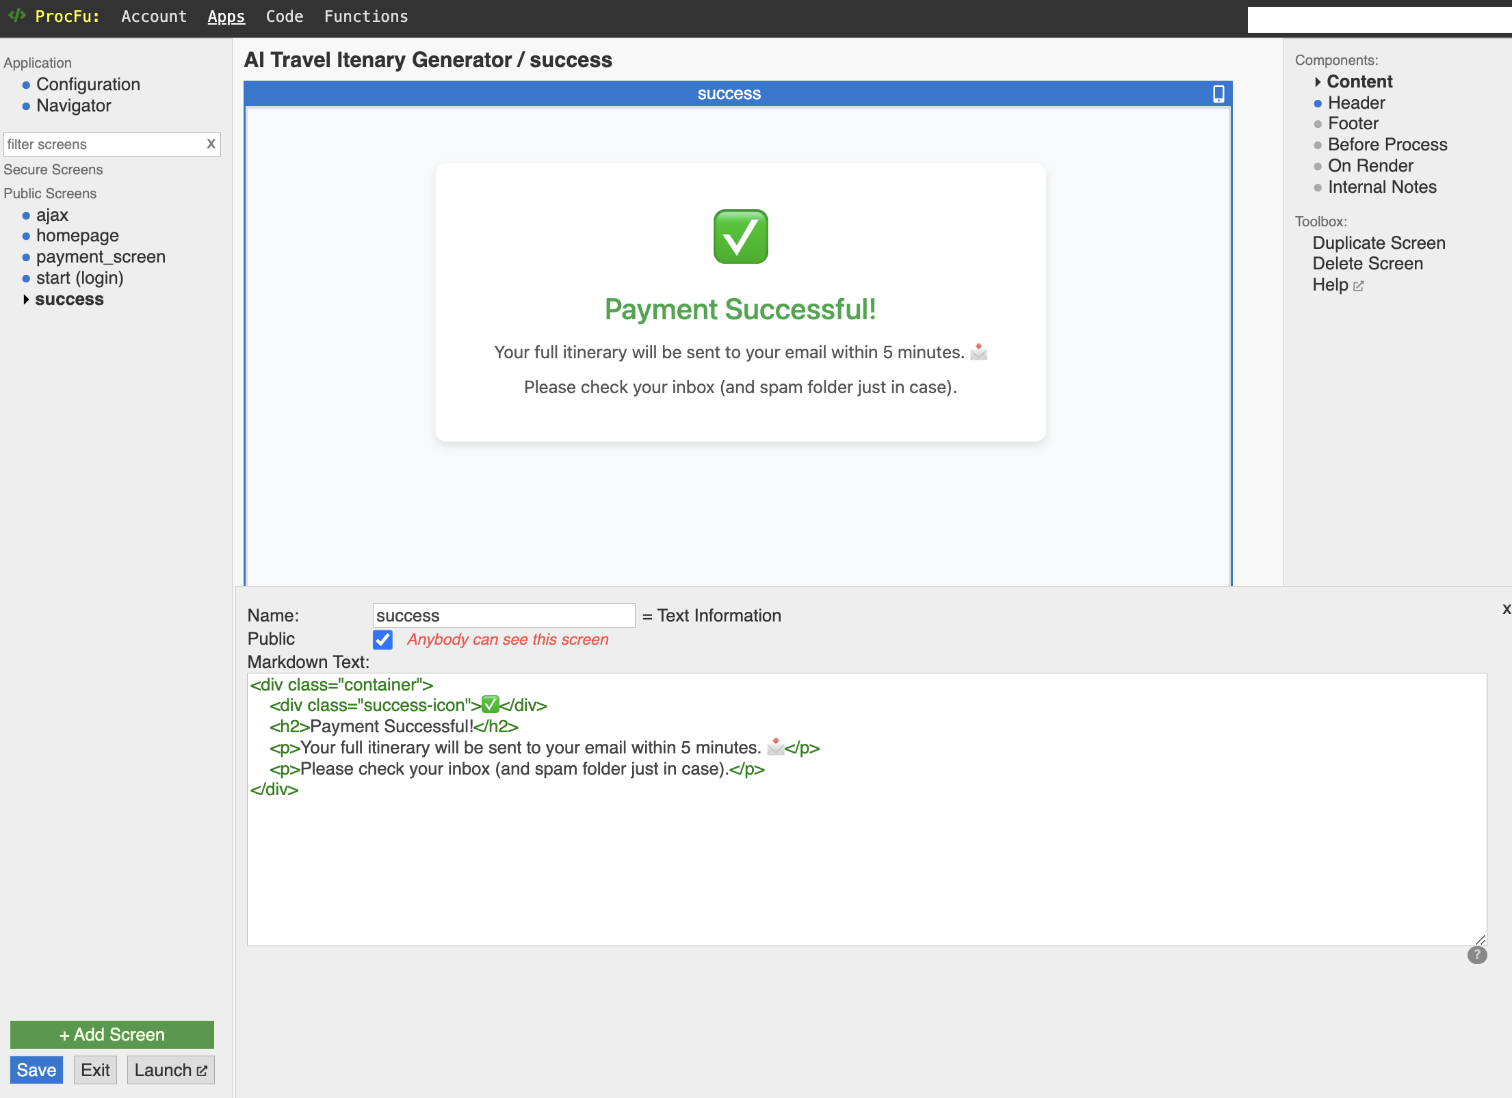The height and width of the screenshot is (1098, 1512).
Task: Click the question mark help bubble near the editor
Action: (1477, 955)
